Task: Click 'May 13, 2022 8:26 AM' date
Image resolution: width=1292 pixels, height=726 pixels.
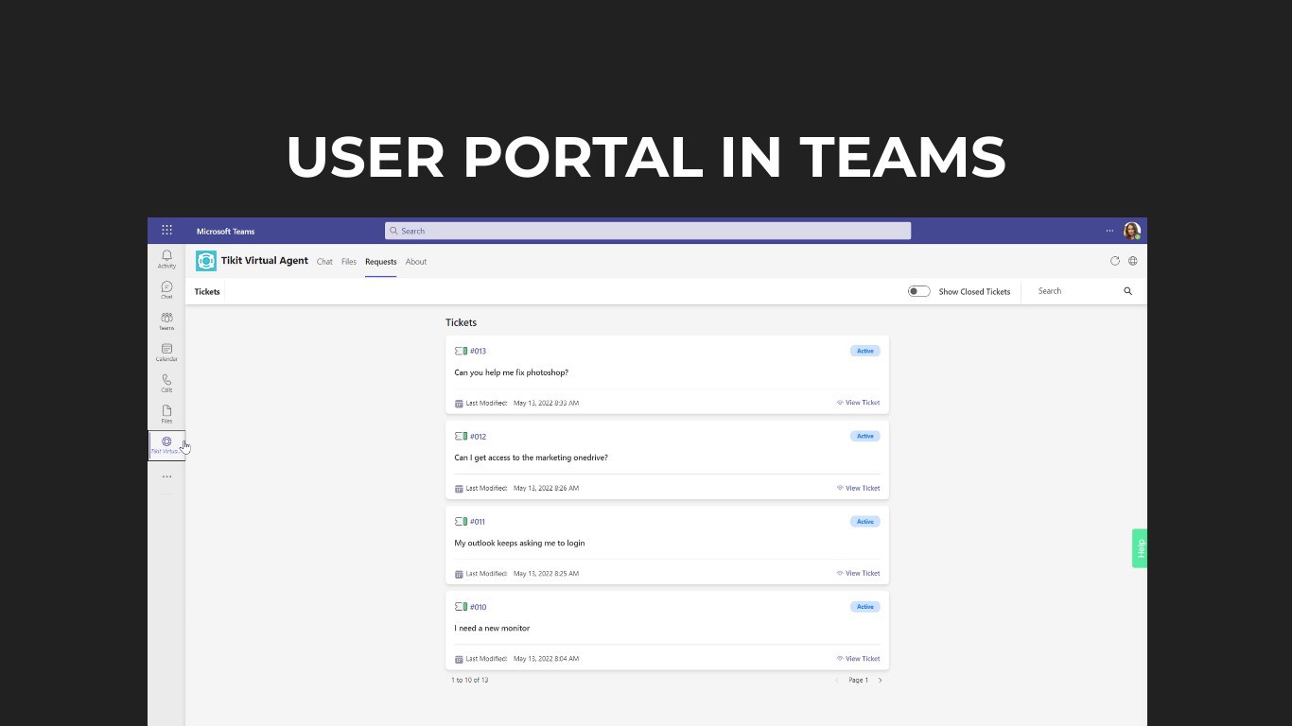Action: [x=546, y=488]
